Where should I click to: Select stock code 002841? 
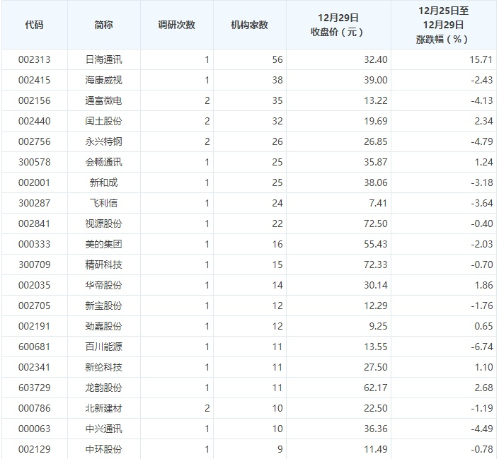click(35, 223)
